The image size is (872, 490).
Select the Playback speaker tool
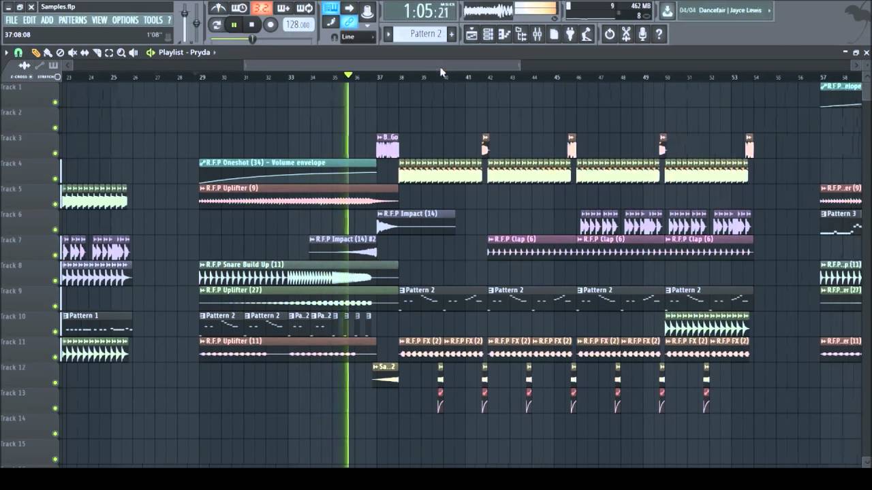(134, 52)
